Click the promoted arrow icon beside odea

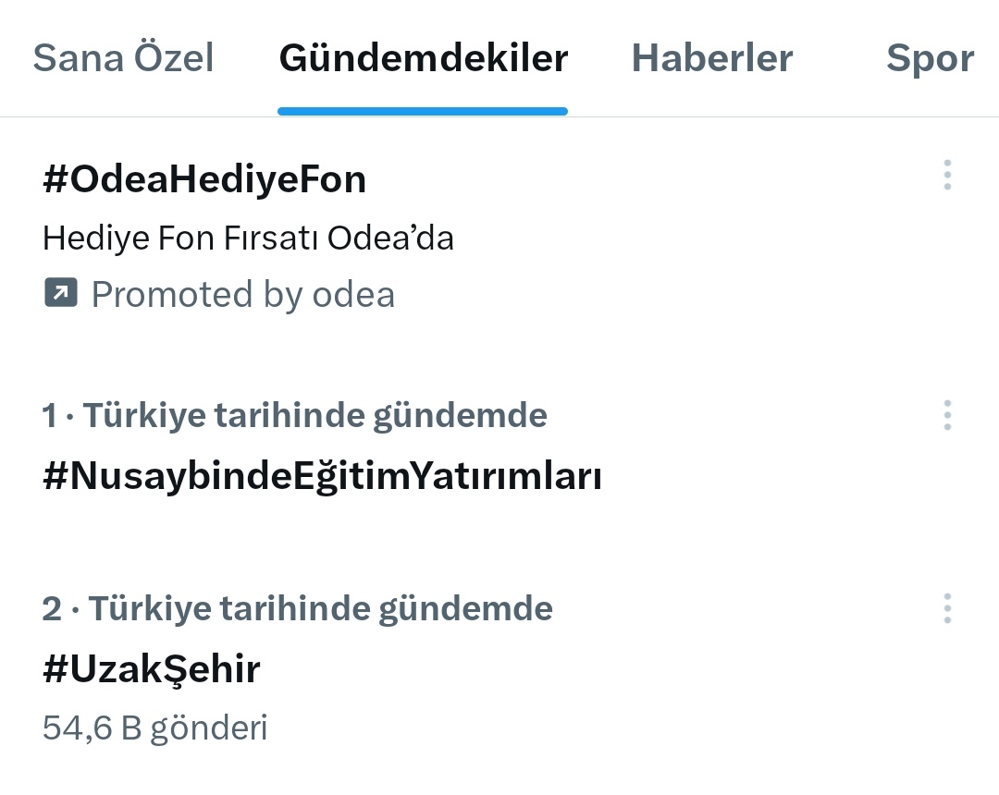point(61,293)
